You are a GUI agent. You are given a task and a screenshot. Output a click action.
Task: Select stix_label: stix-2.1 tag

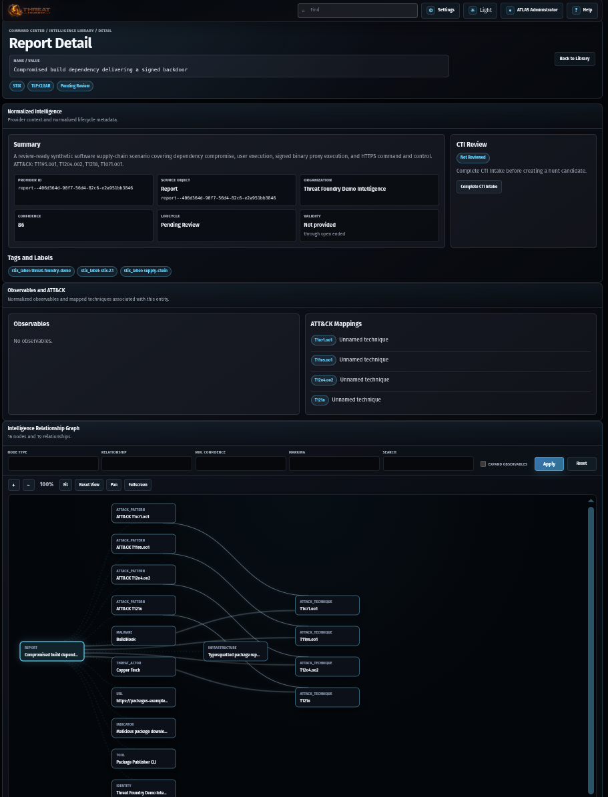coord(97,271)
